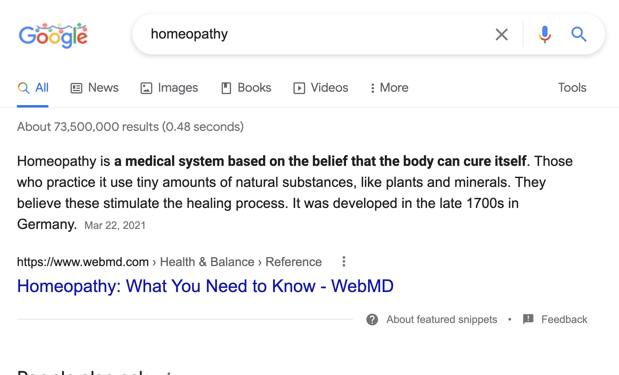Open the Books results tab
This screenshot has width=619, height=375.
[x=246, y=88]
